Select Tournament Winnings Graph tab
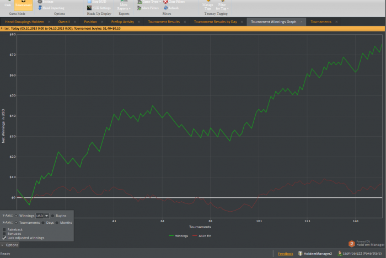This screenshot has height=258, width=386. [x=274, y=21]
